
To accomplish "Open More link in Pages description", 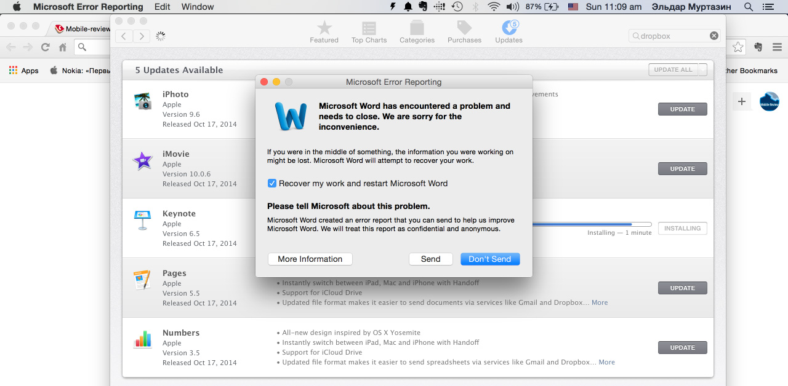I will (x=600, y=302).
